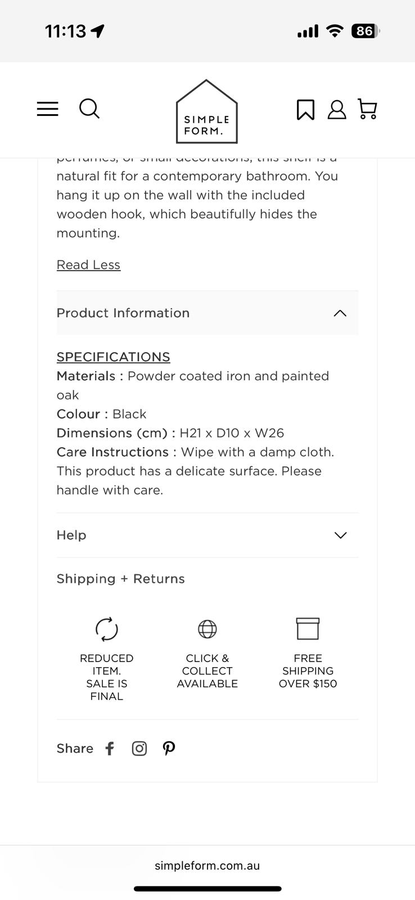415x900 pixels.
Task: Expand the Help section chevron
Action: coord(340,535)
